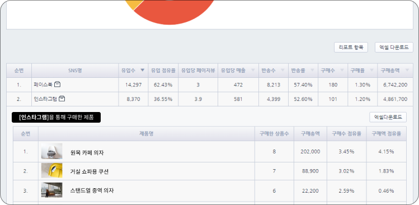Click the box icon next to 페이스북
The image size is (419, 205).
57,85
